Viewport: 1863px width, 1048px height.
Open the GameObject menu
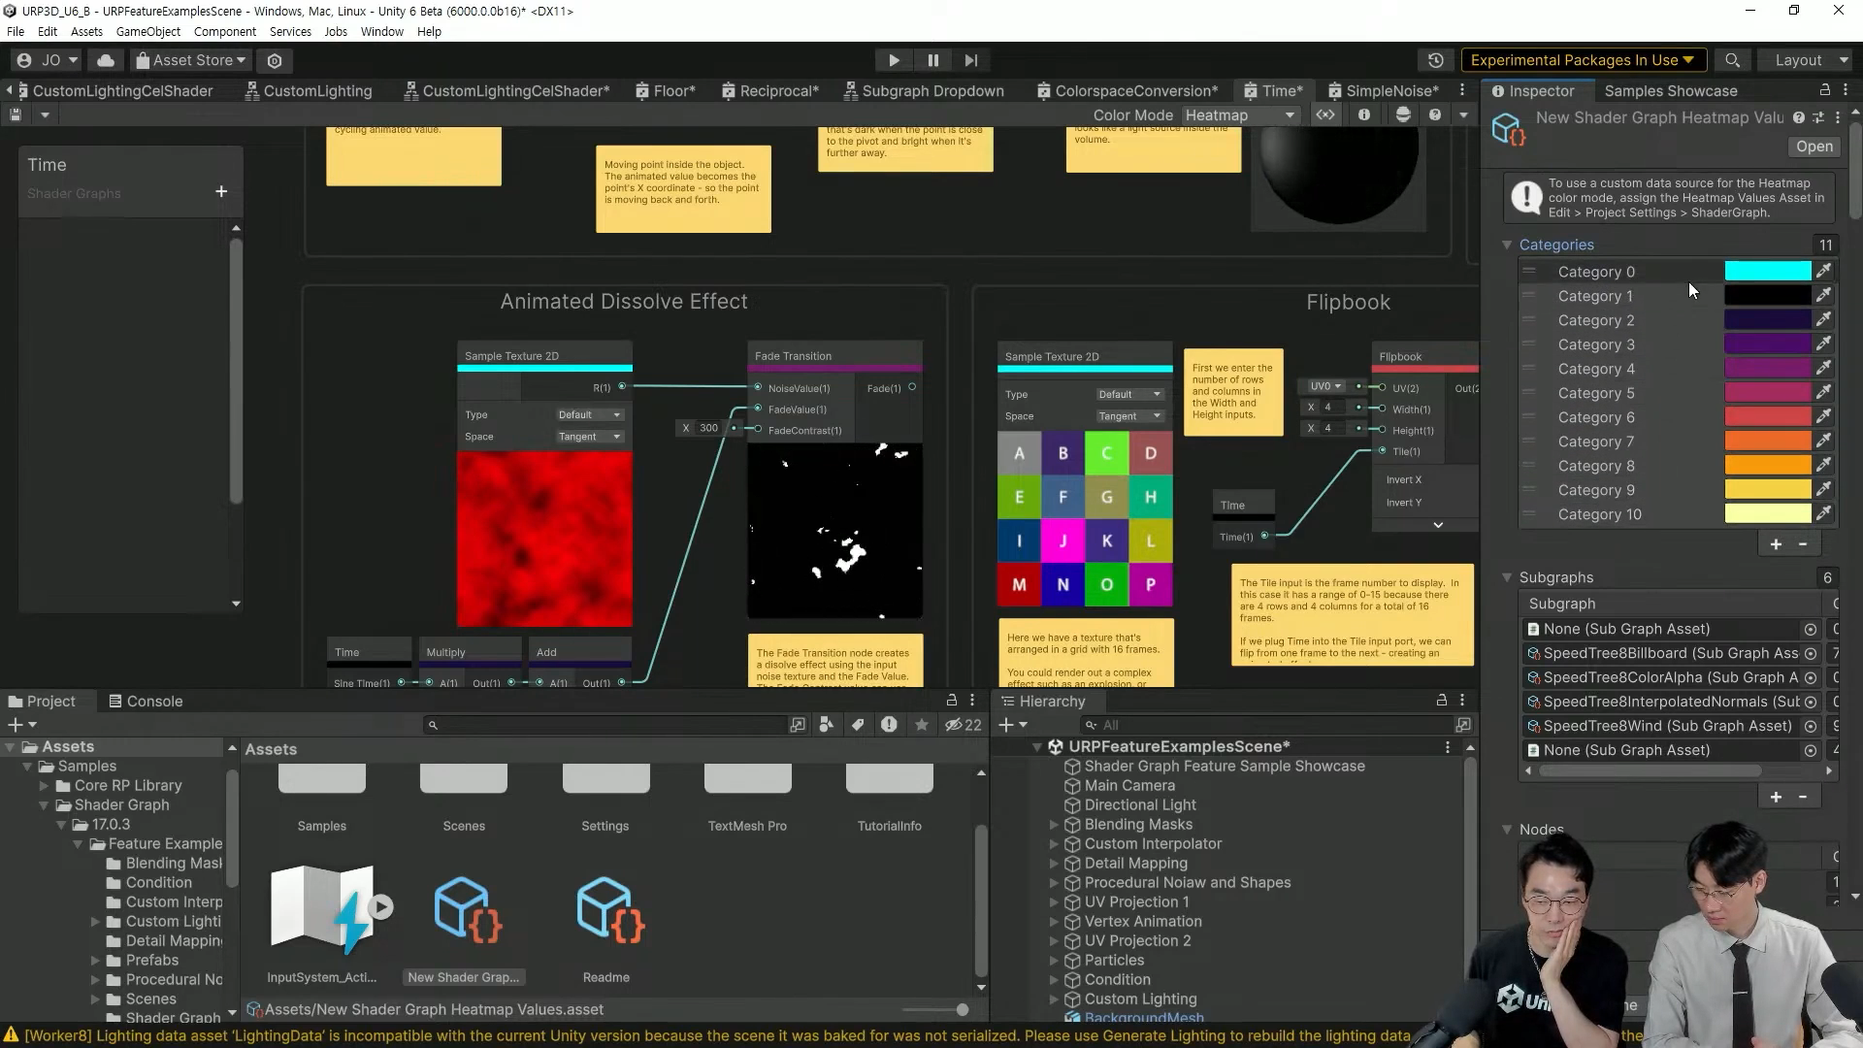click(147, 31)
